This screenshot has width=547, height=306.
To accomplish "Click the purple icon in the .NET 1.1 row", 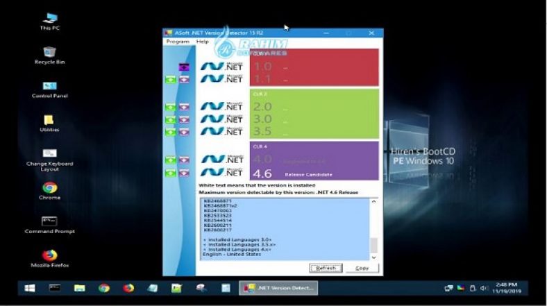I will pyautogui.click(x=184, y=80).
